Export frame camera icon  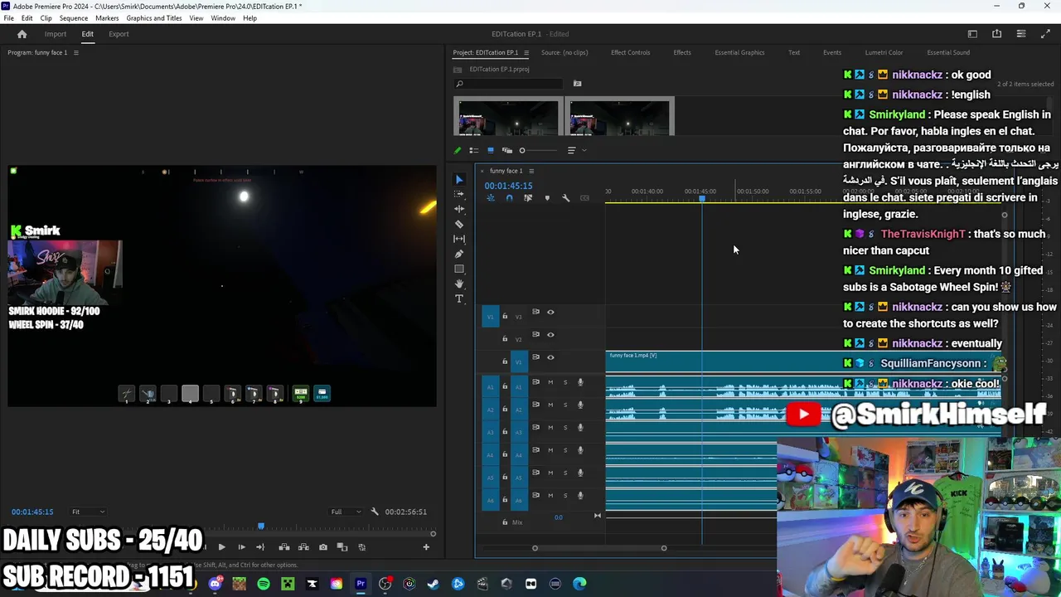point(322,547)
